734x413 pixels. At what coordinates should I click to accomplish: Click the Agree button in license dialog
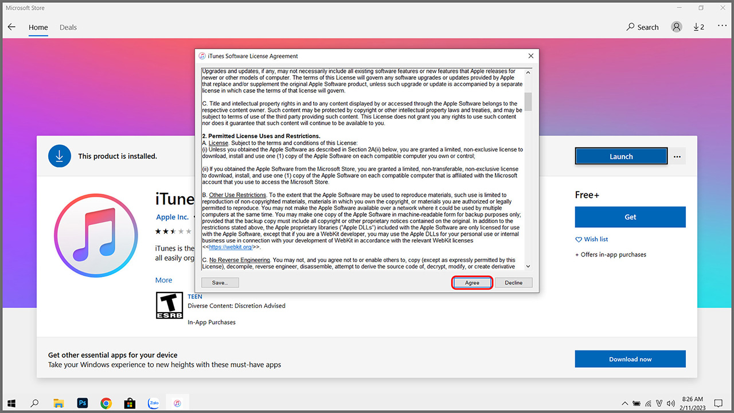point(472,283)
